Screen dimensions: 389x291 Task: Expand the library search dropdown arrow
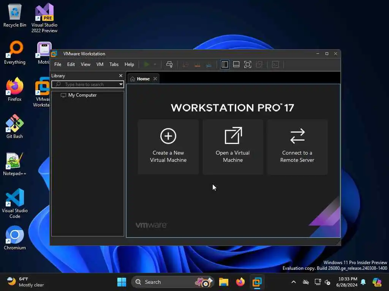pyautogui.click(x=121, y=84)
